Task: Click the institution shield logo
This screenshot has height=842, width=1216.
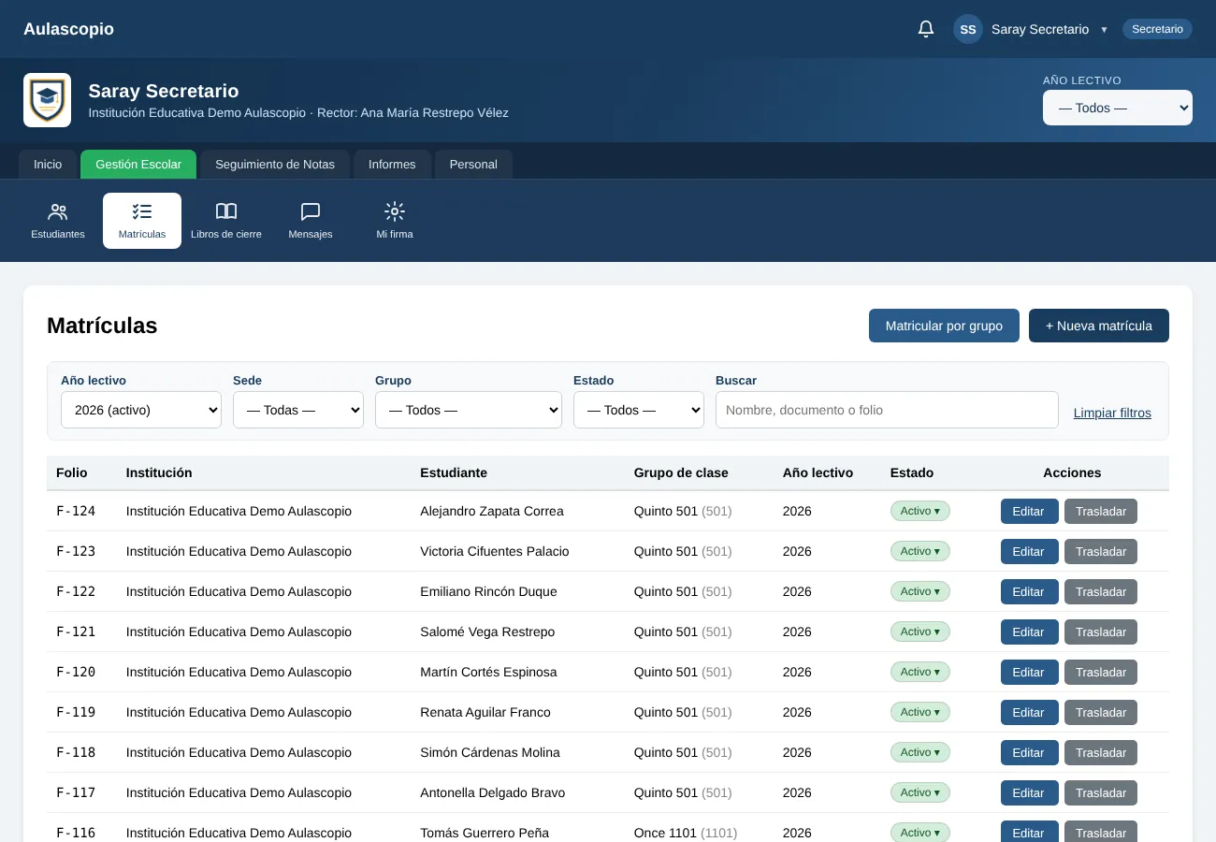Action: pyautogui.click(x=47, y=100)
